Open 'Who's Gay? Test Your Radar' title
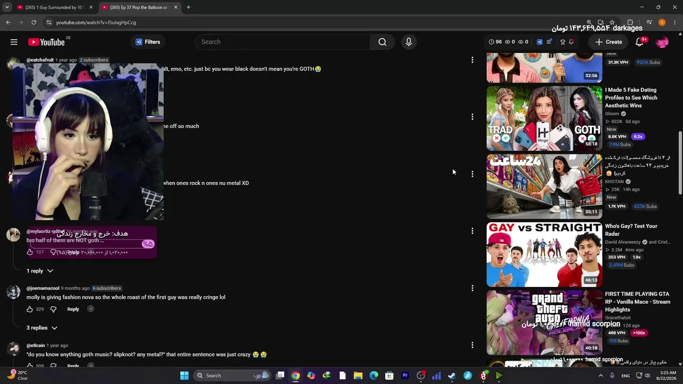 [631, 230]
